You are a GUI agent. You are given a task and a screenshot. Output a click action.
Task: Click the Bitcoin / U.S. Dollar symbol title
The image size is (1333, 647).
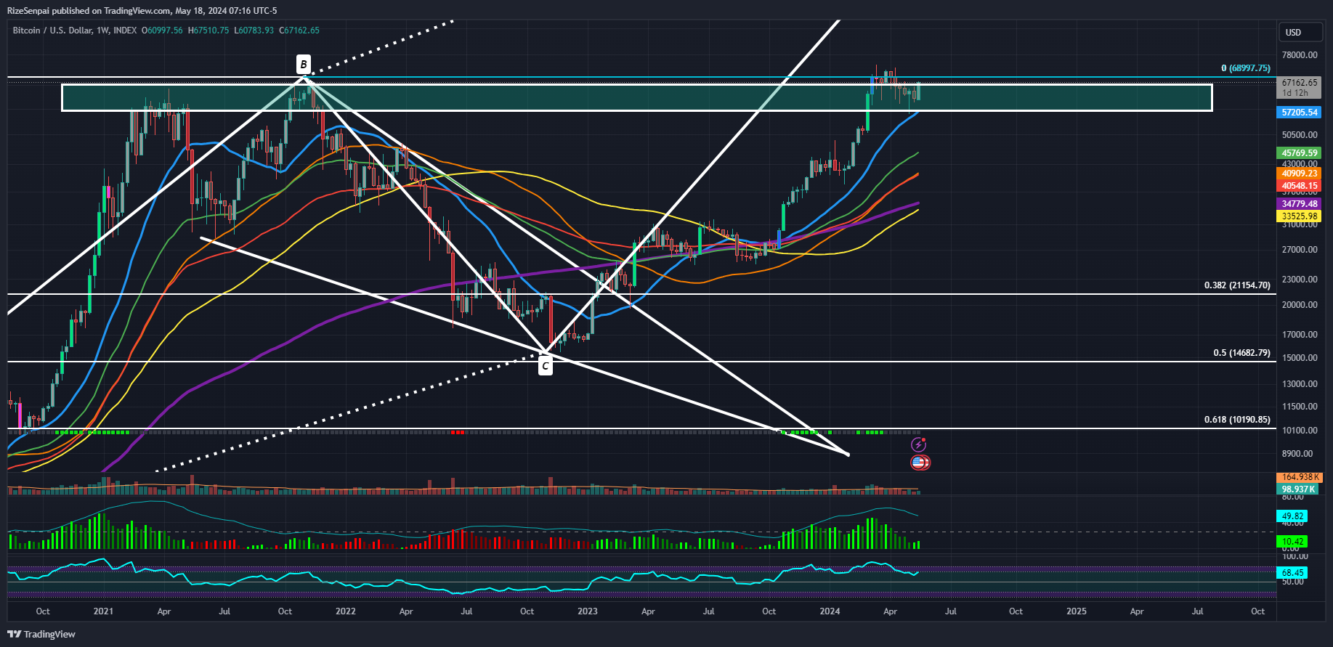tap(52, 30)
